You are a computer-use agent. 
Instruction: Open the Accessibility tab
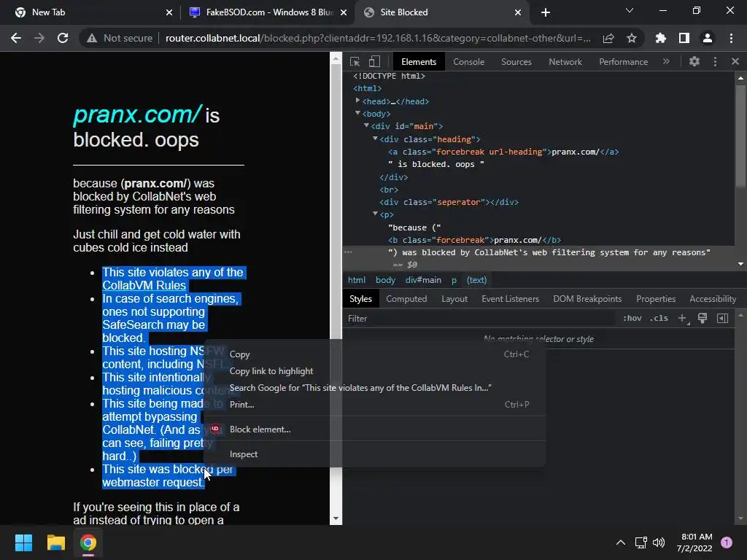tap(713, 299)
